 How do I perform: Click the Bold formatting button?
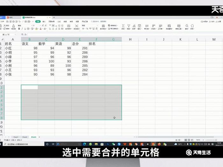[19, 29]
